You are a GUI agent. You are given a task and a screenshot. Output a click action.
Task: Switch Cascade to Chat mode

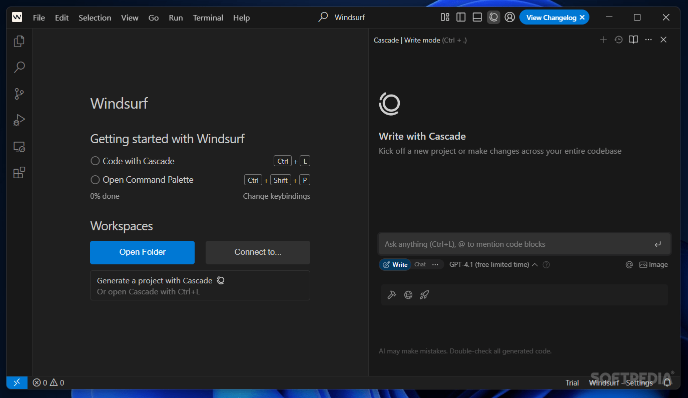pos(420,265)
